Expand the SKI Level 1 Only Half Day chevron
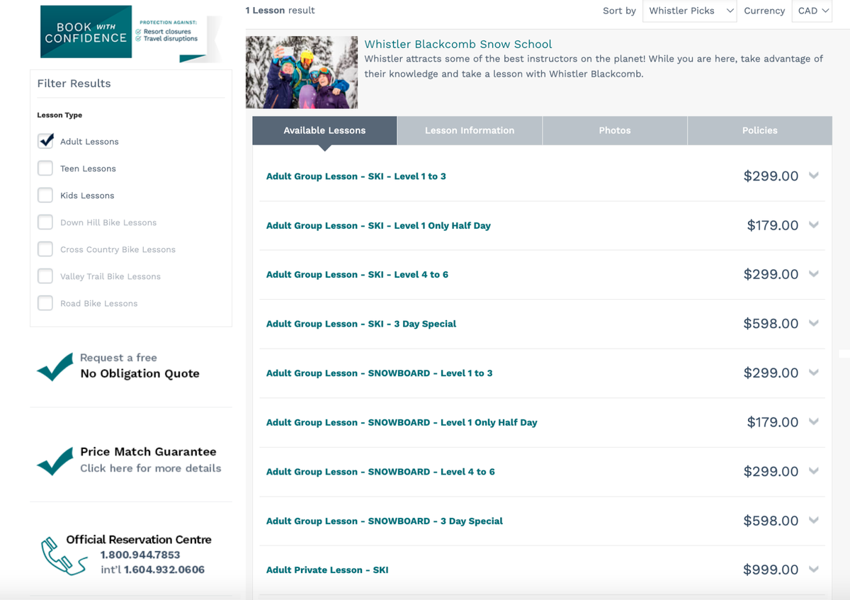The width and height of the screenshot is (850, 600). (x=813, y=225)
